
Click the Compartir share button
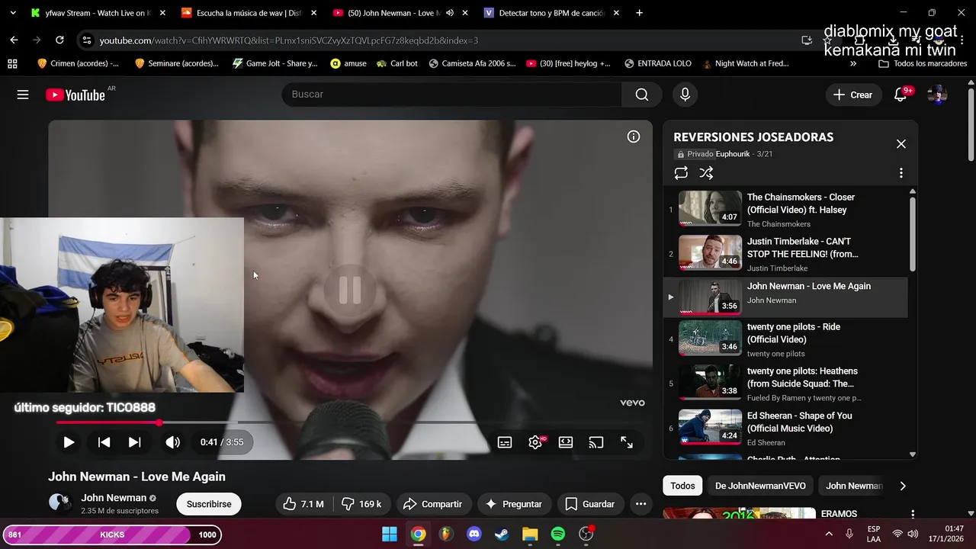[432, 504]
